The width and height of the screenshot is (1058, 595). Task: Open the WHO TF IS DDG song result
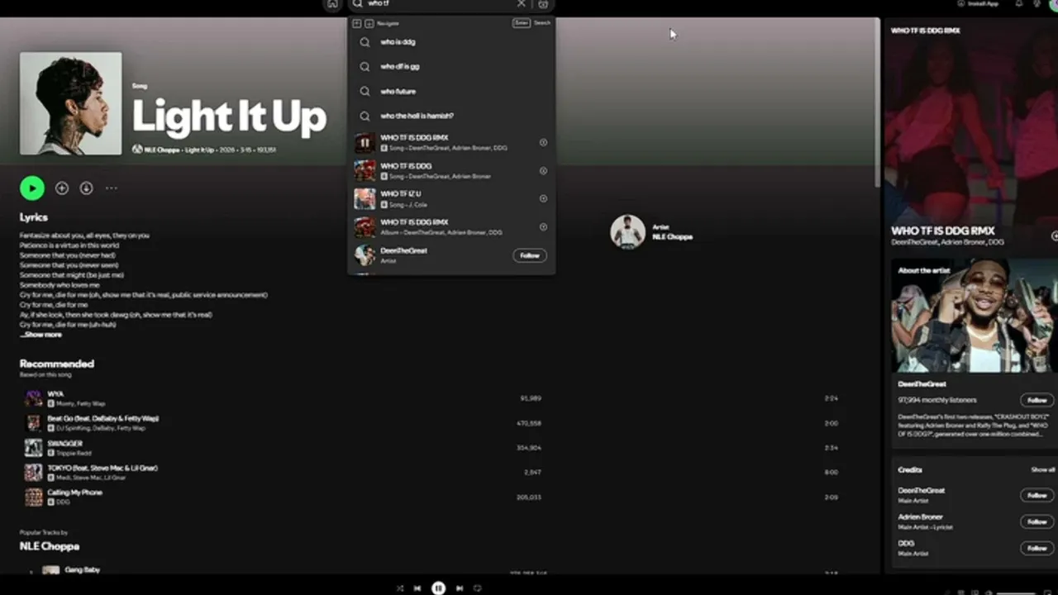click(x=451, y=170)
